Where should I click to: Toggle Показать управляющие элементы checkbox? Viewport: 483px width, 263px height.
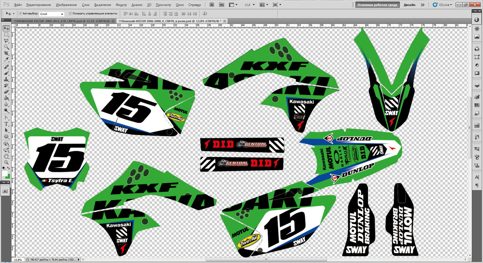click(x=70, y=14)
